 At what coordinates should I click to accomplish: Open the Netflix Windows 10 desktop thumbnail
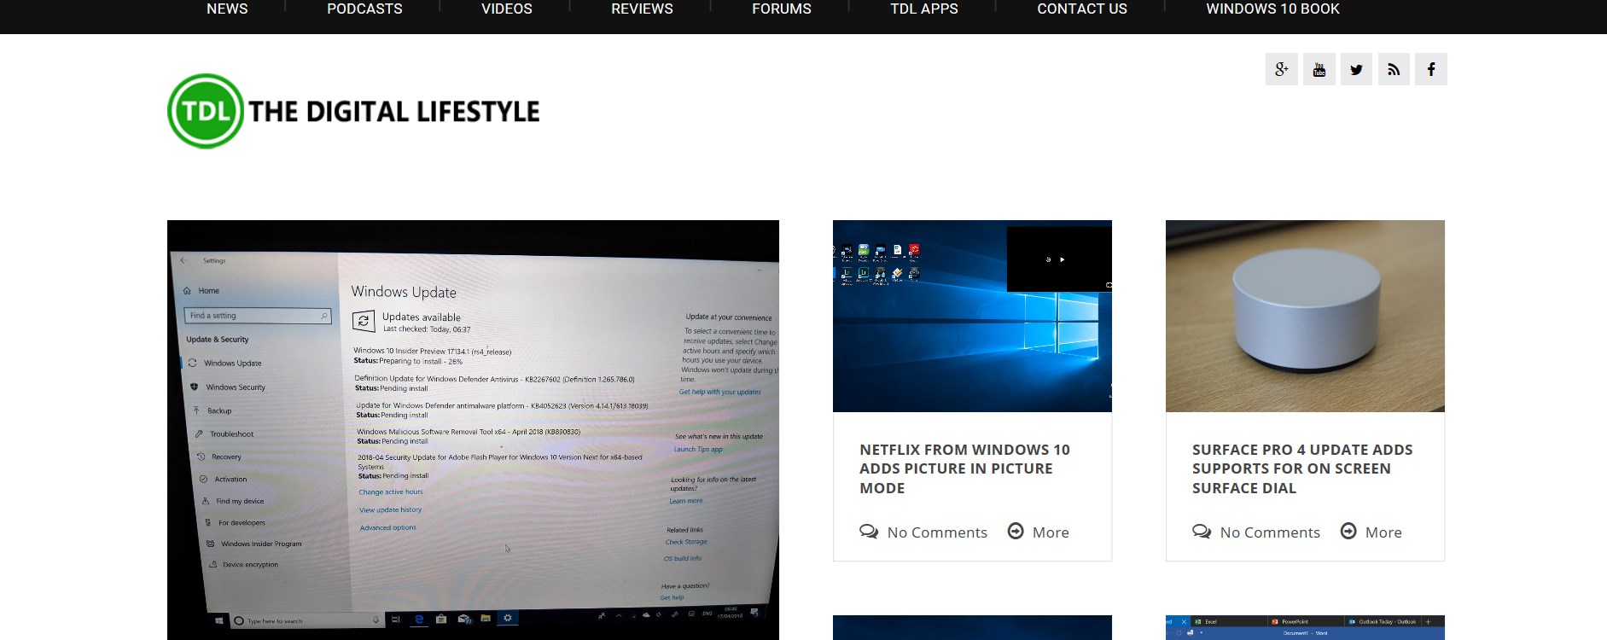[x=972, y=316]
